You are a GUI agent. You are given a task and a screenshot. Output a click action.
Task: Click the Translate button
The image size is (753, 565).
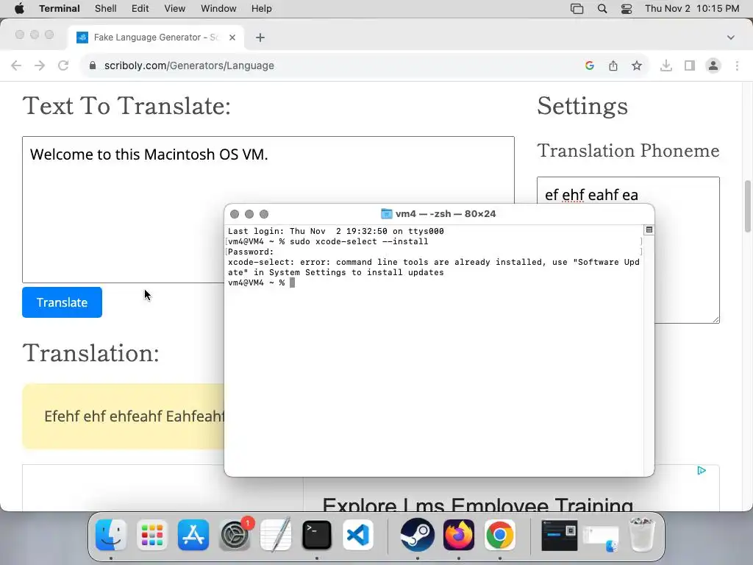point(62,302)
